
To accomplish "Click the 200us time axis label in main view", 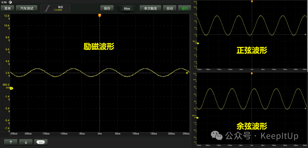I will 171,134.
